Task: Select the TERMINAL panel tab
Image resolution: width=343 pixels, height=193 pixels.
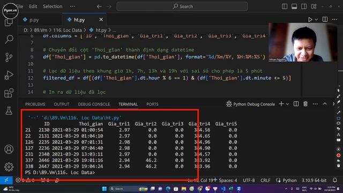Action: coord(128,104)
